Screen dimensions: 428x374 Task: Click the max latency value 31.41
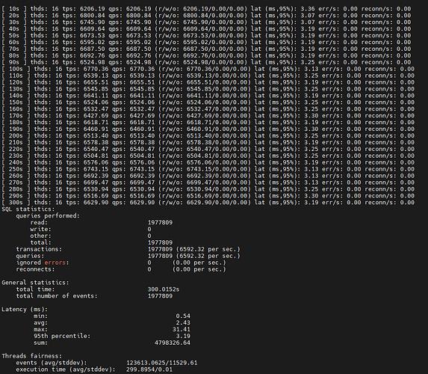182,329
